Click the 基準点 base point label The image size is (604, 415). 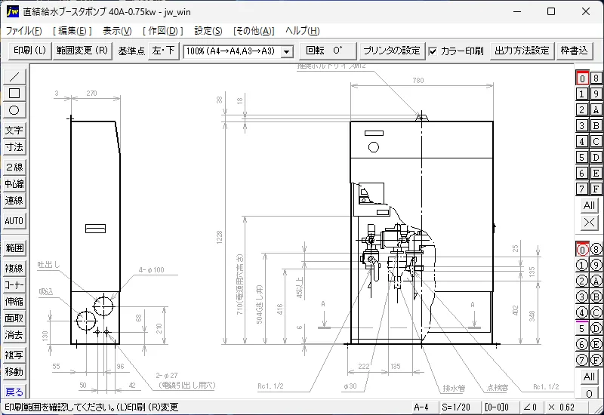click(x=131, y=51)
